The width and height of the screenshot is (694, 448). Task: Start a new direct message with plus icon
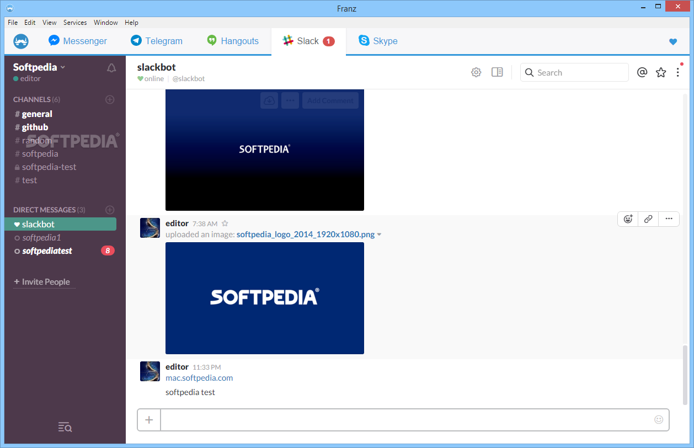[110, 210]
